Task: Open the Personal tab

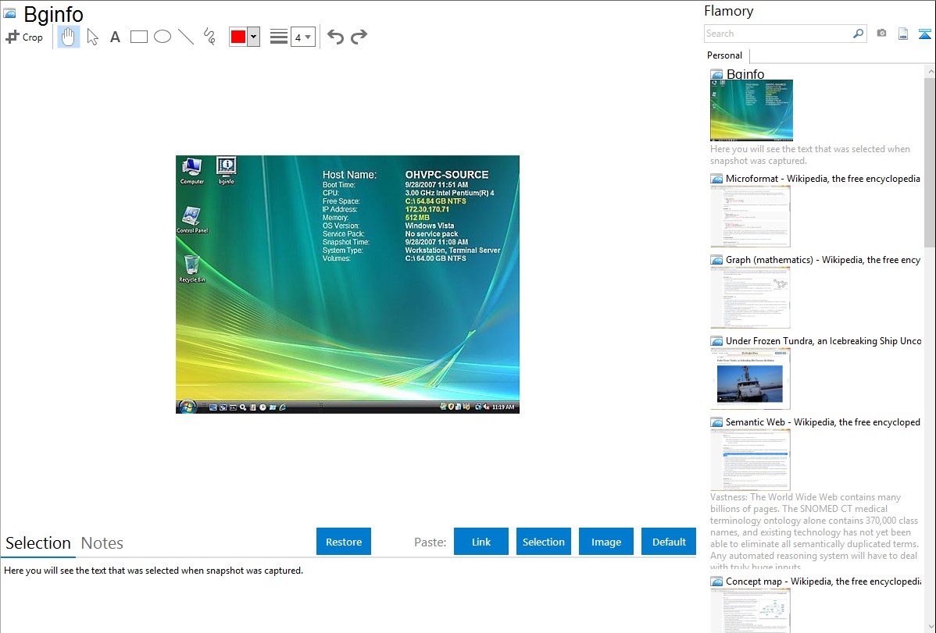Action: tap(724, 55)
